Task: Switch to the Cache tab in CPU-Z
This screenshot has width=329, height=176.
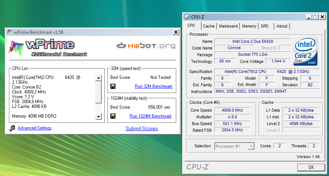Action: (209, 26)
